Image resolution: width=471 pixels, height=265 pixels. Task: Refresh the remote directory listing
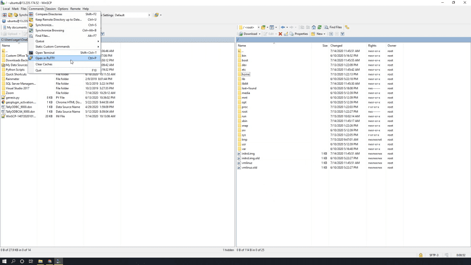319,27
